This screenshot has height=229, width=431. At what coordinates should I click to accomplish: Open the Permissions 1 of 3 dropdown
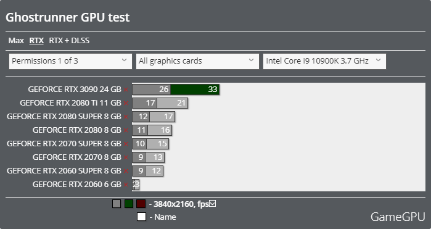(x=70, y=61)
